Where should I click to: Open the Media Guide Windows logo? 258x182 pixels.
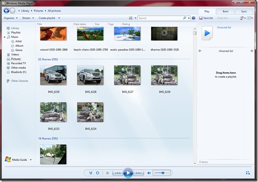pos(8,160)
